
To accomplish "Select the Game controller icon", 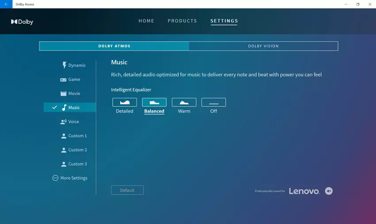I will (x=64, y=80).
